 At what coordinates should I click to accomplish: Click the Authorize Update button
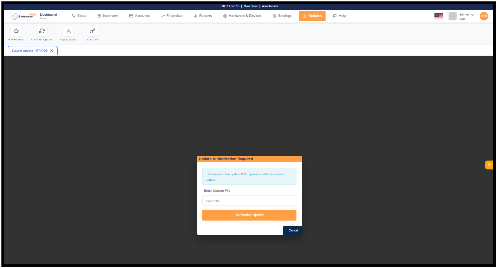249,215
